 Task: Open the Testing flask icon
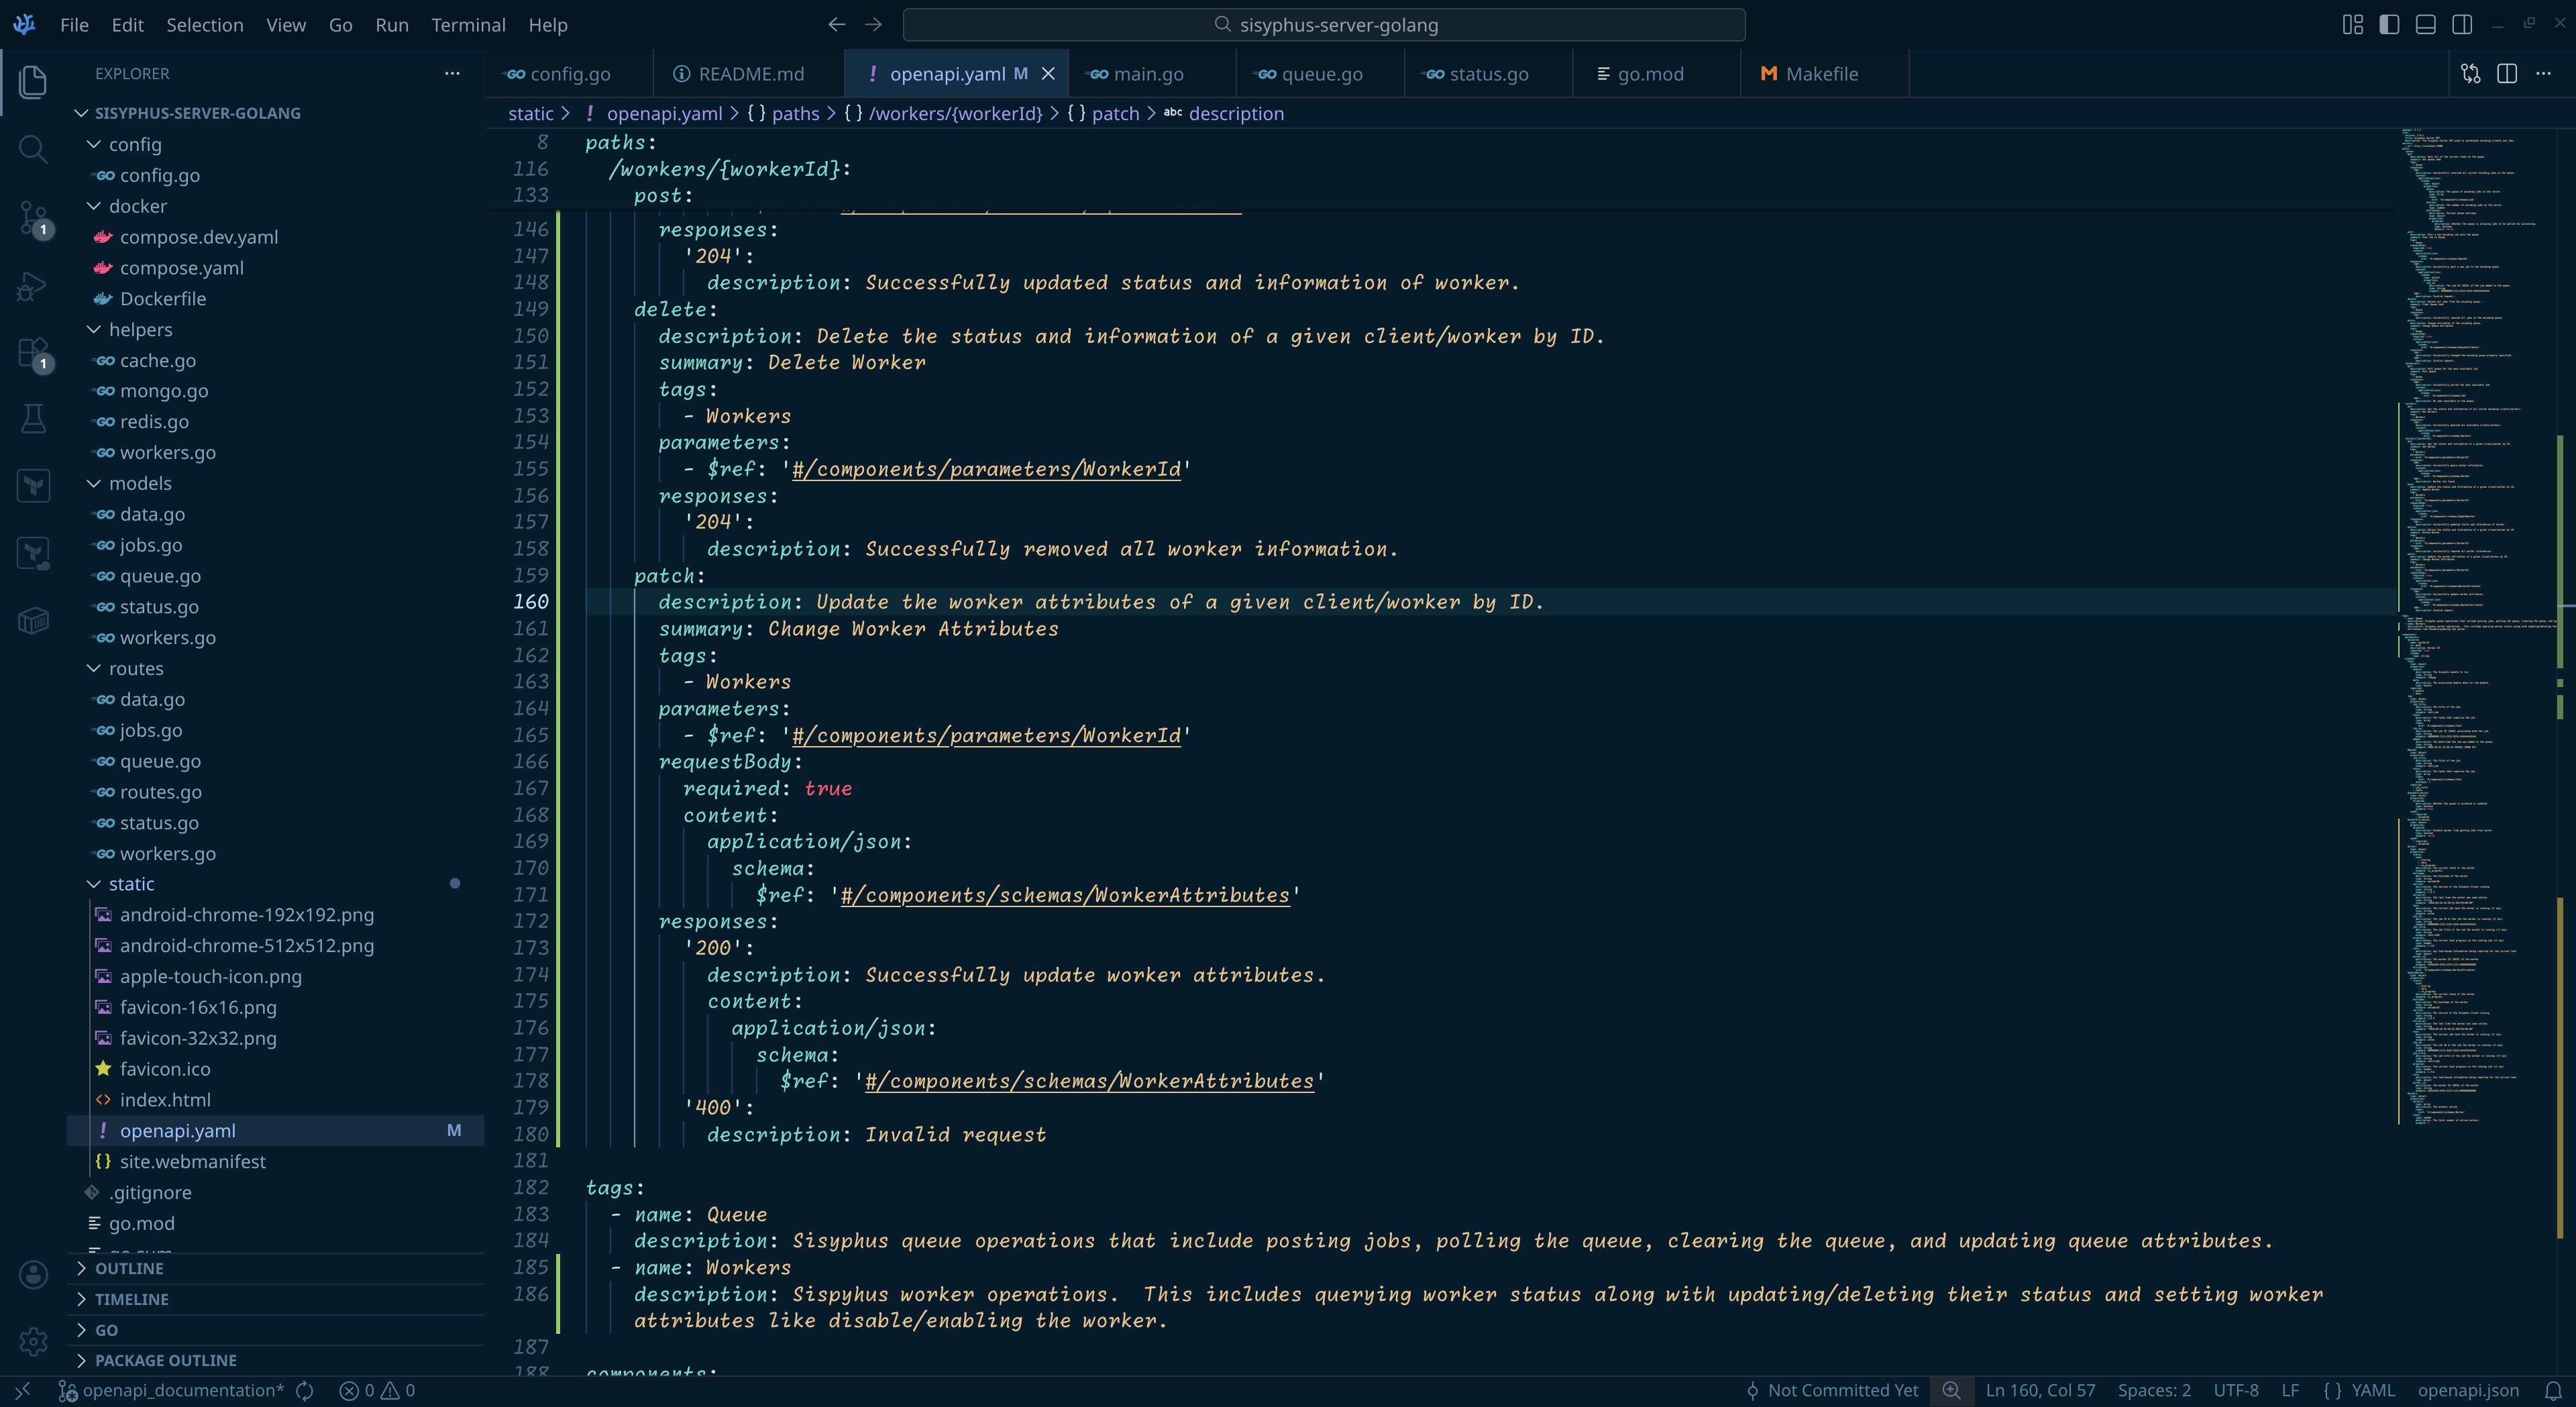pyautogui.click(x=33, y=419)
